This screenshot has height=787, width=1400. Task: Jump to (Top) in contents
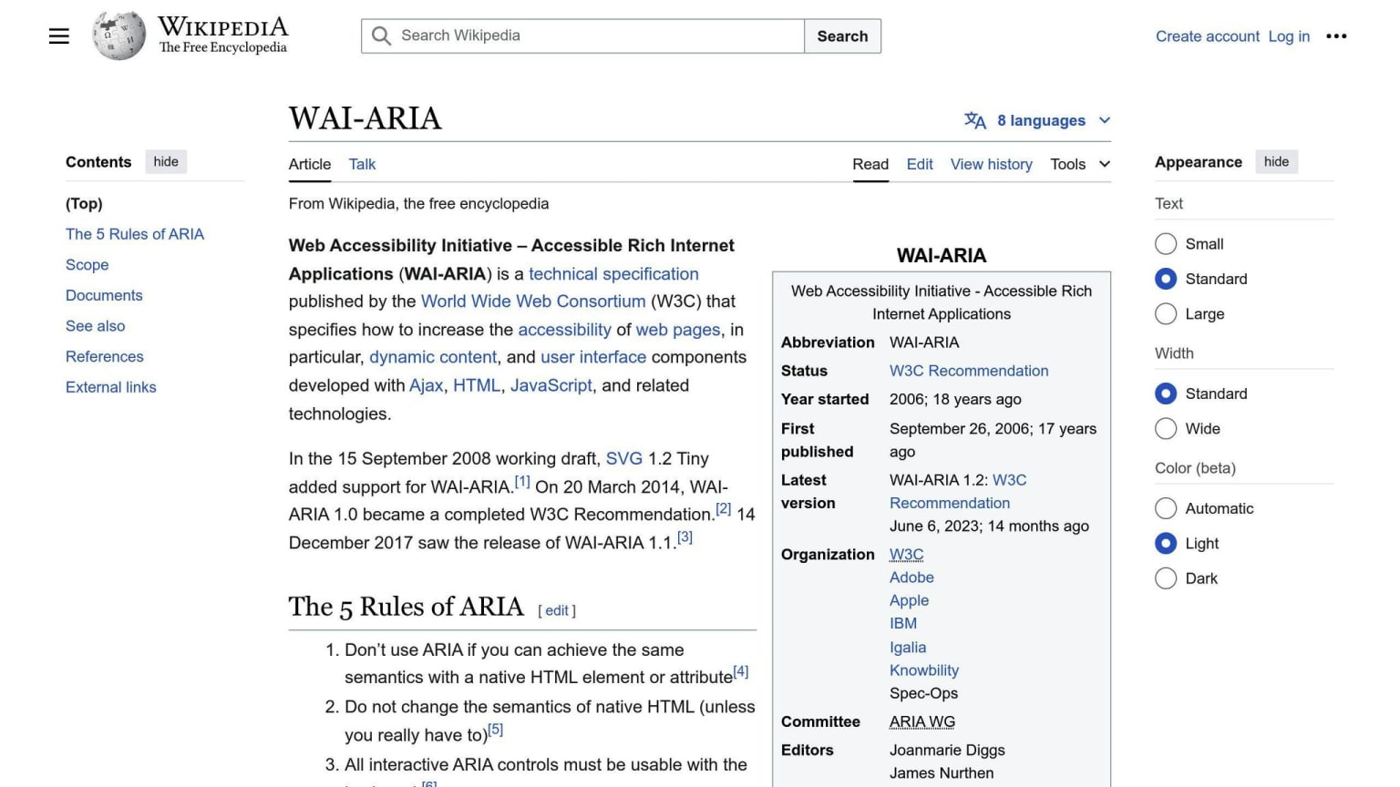(x=84, y=203)
